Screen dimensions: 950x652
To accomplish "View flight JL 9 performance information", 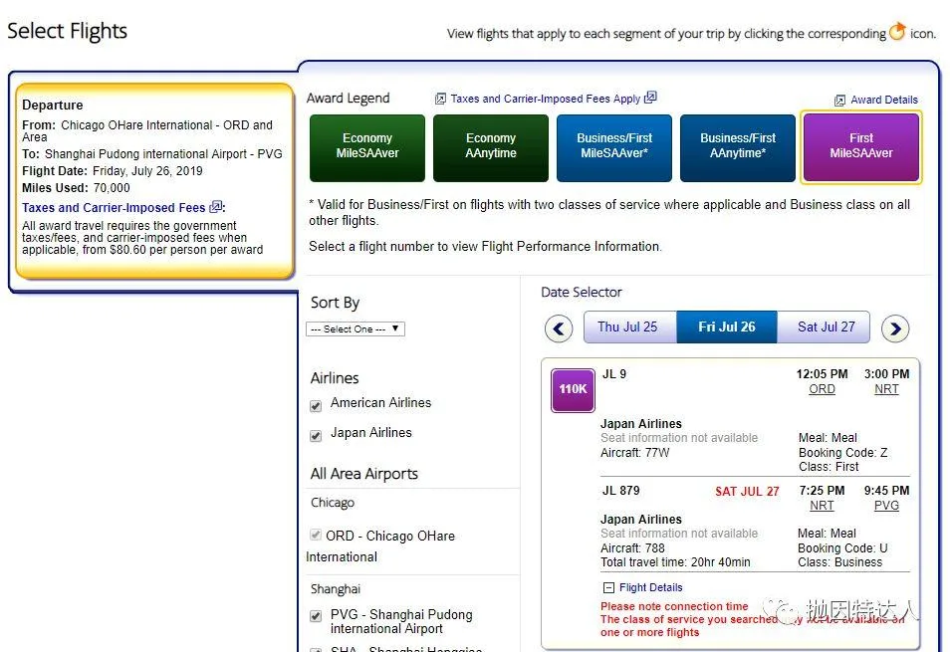I will [x=613, y=374].
